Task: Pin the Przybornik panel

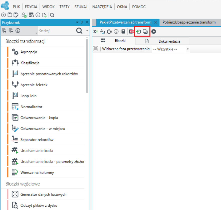Action: 82,22
